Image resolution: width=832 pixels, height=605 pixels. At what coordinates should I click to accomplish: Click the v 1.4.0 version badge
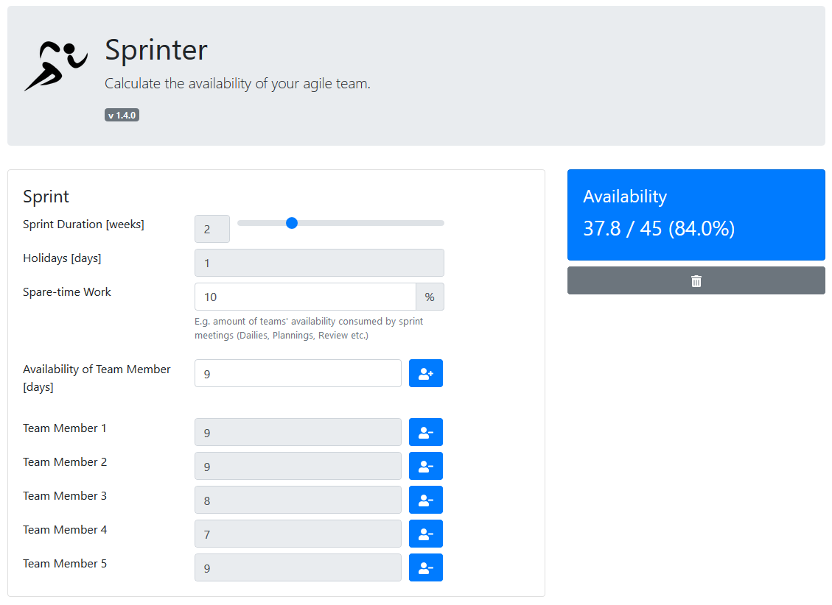122,115
